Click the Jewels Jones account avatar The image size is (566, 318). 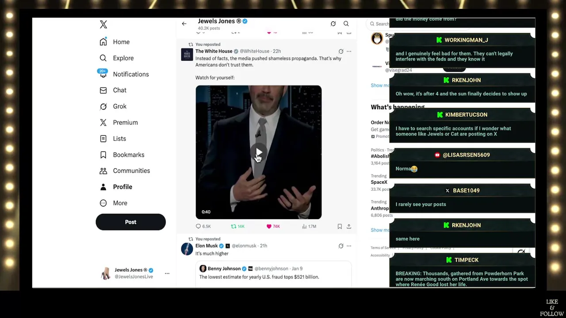click(105, 273)
